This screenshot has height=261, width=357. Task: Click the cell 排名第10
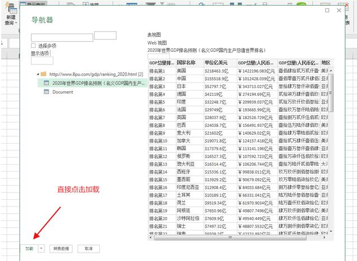point(162,141)
